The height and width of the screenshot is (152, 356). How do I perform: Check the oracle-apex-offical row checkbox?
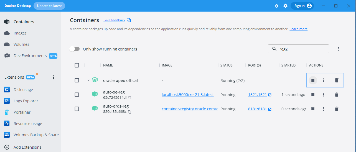77,80
